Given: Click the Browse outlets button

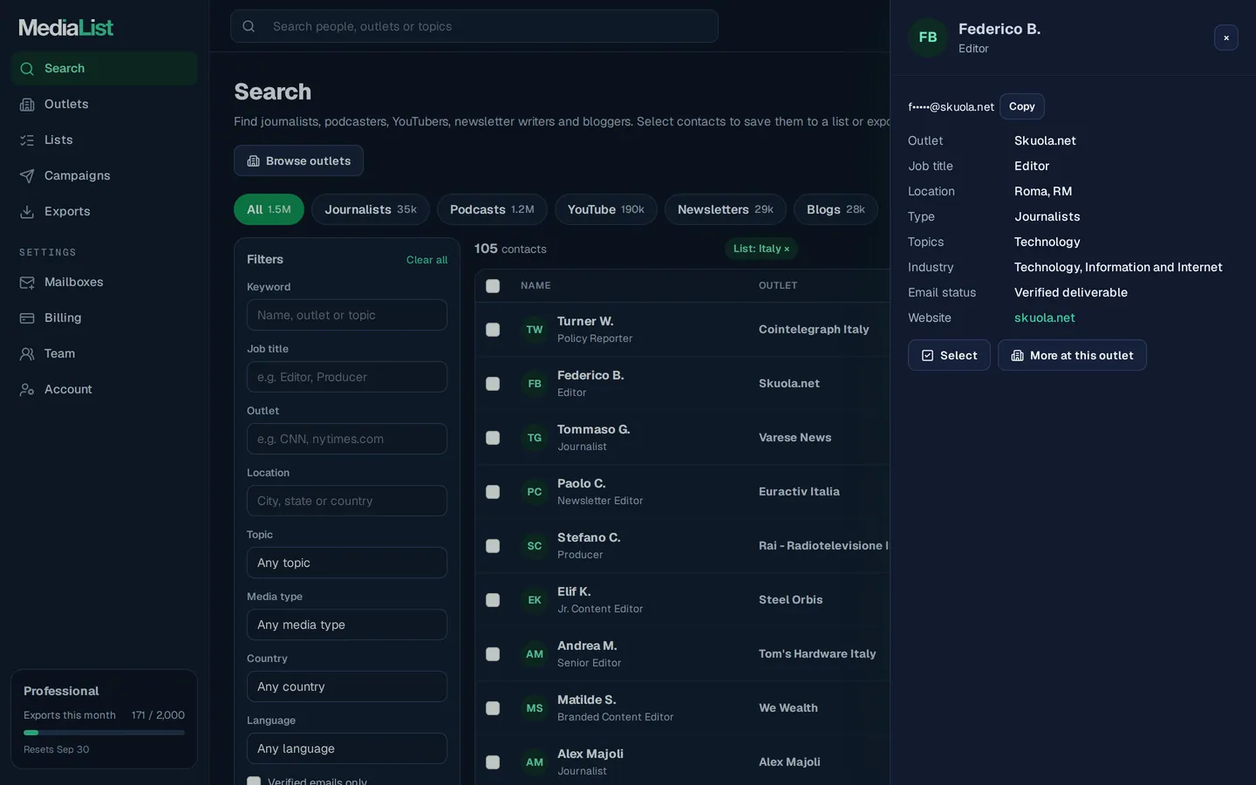Looking at the screenshot, I should tap(298, 160).
